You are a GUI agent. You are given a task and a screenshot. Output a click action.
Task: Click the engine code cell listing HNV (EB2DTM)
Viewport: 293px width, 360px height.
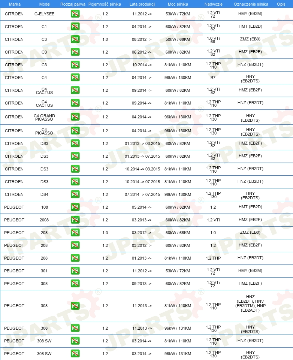[x=250, y=303]
